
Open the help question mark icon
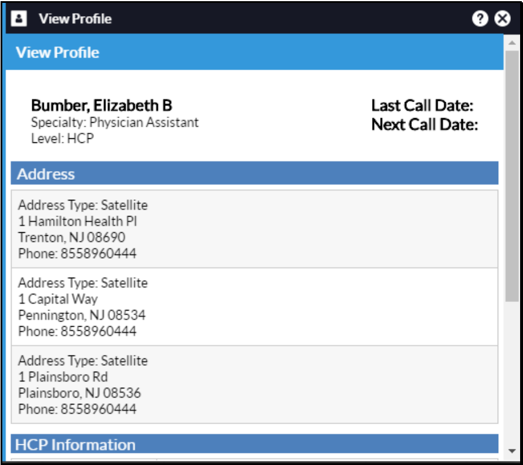480,18
